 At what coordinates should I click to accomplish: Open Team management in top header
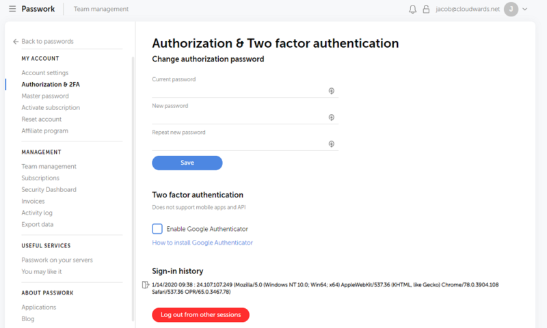tap(101, 10)
